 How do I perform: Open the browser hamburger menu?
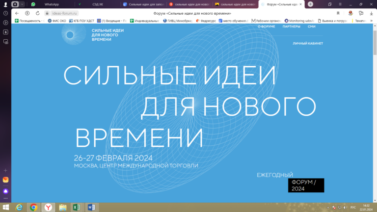tap(340, 4)
